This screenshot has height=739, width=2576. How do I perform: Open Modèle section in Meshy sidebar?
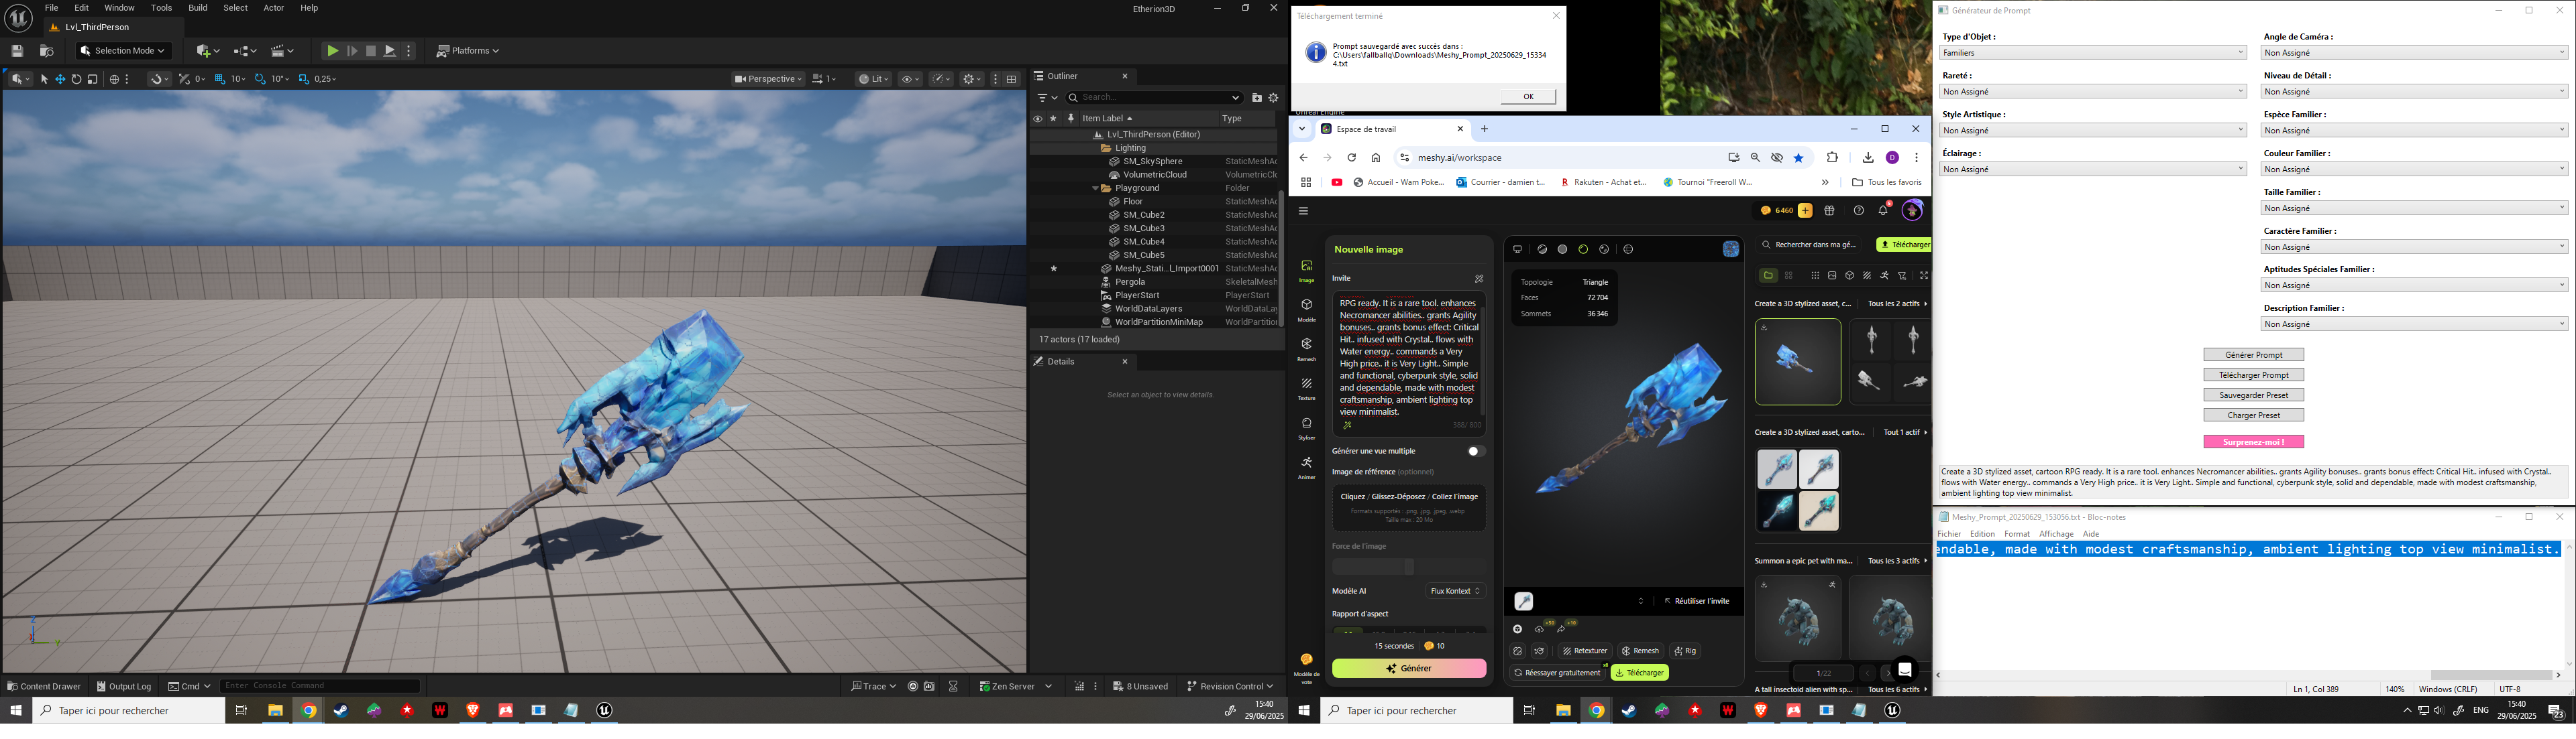pyautogui.click(x=1306, y=309)
